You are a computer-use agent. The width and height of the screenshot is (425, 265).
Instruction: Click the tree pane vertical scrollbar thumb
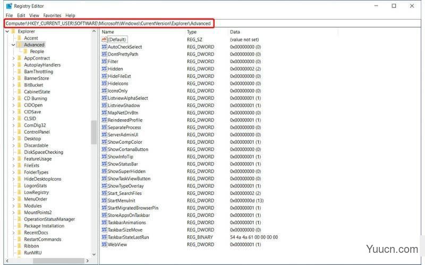94,132
